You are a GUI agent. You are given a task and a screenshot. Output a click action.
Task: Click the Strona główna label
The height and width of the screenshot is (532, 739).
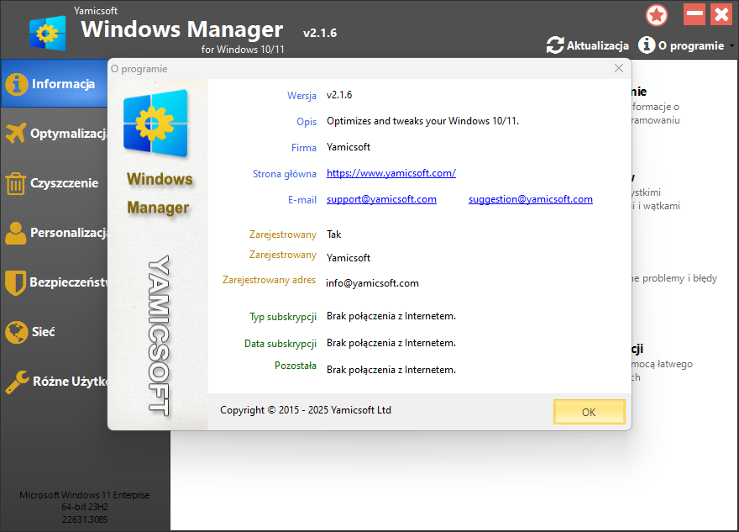pos(284,174)
